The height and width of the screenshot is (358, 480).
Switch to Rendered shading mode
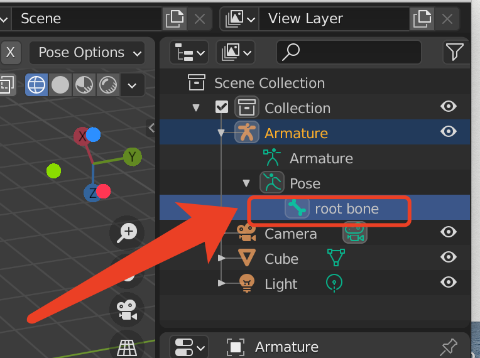click(x=108, y=84)
